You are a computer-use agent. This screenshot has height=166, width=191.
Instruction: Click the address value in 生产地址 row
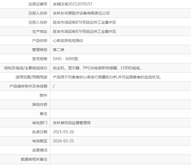click(85, 31)
